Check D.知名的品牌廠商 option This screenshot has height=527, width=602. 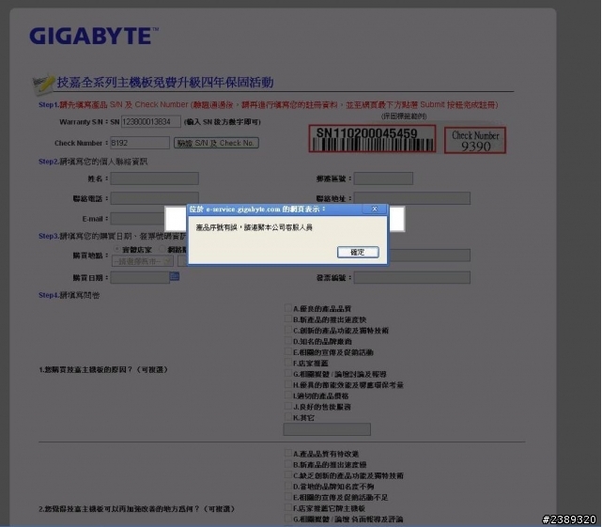tap(288, 340)
